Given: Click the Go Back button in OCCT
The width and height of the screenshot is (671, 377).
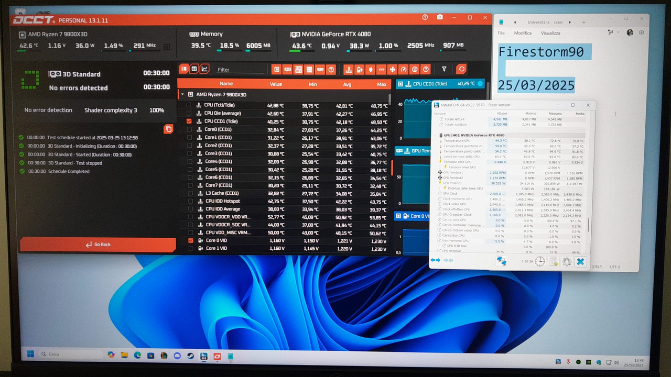Looking at the screenshot, I should coord(98,245).
